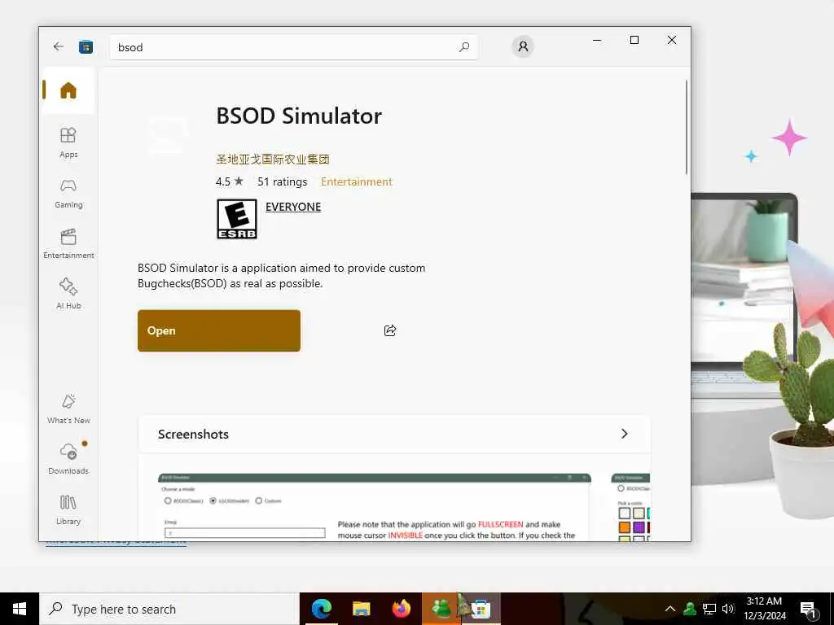The image size is (834, 625).
Task: Minimize the Microsoft Store window
Action: pyautogui.click(x=597, y=40)
